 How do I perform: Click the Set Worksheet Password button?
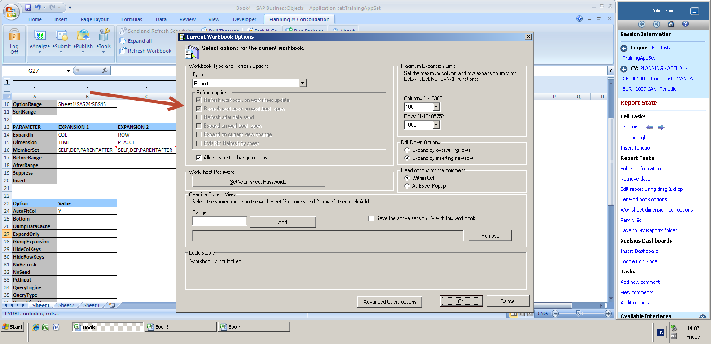click(259, 182)
